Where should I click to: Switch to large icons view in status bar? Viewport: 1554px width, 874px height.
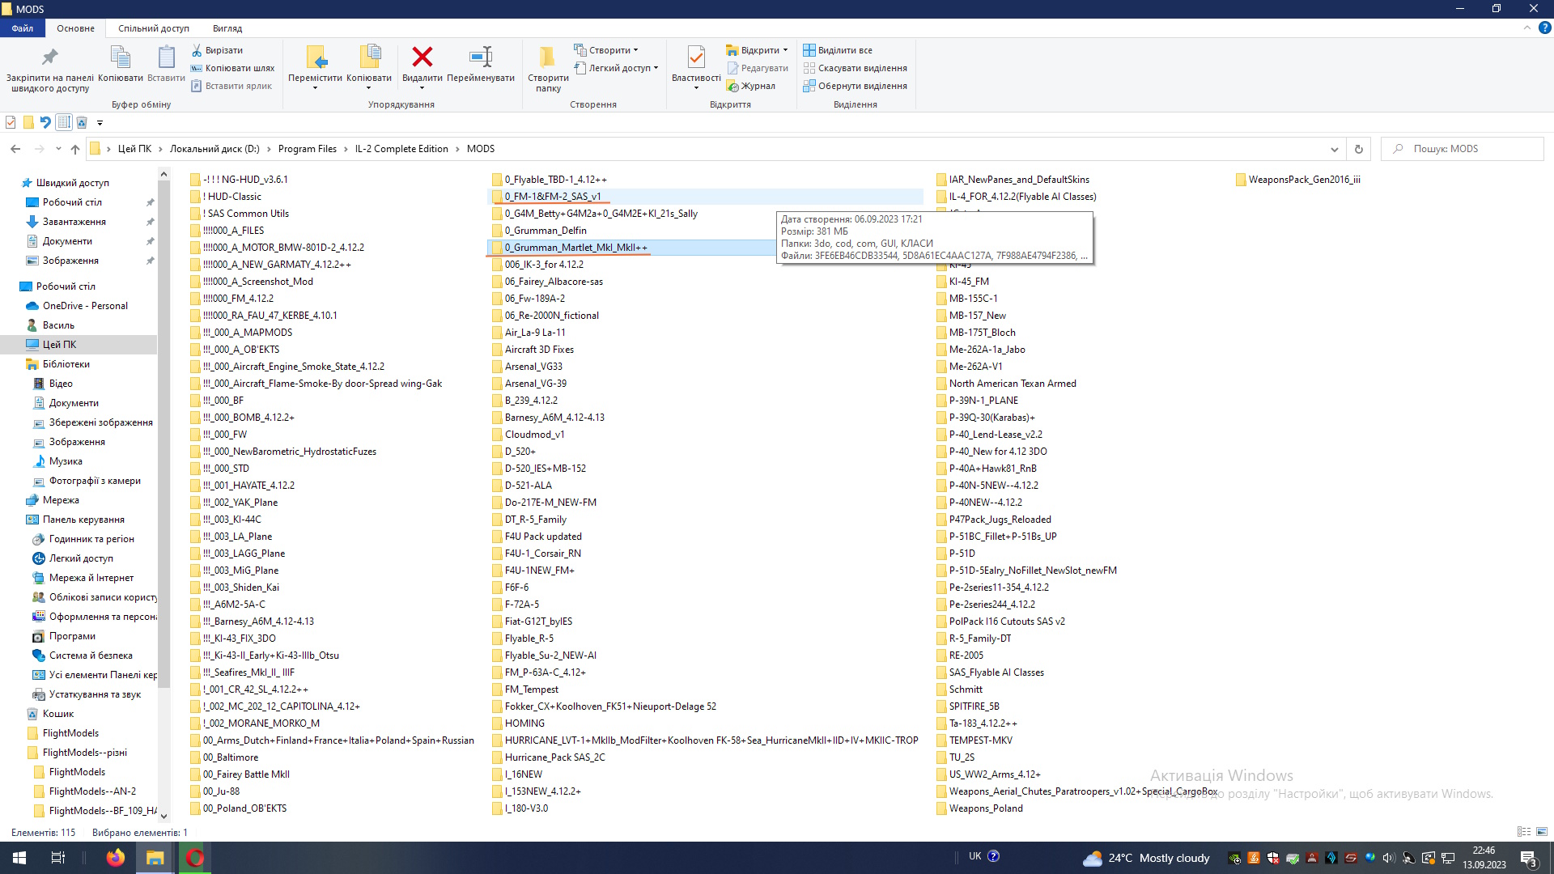pyautogui.click(x=1542, y=832)
